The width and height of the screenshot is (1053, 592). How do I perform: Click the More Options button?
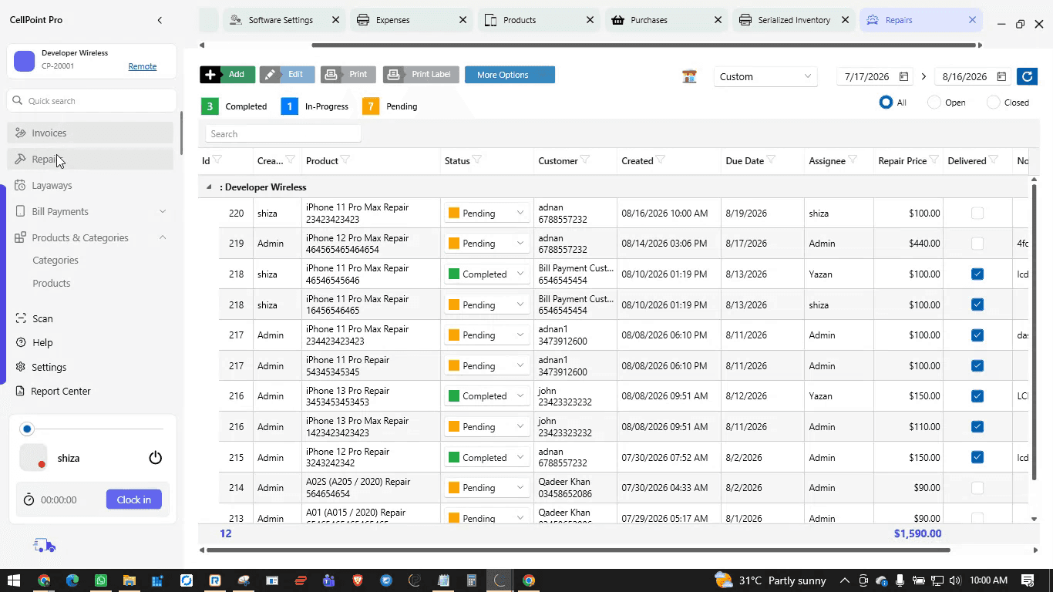click(x=510, y=75)
